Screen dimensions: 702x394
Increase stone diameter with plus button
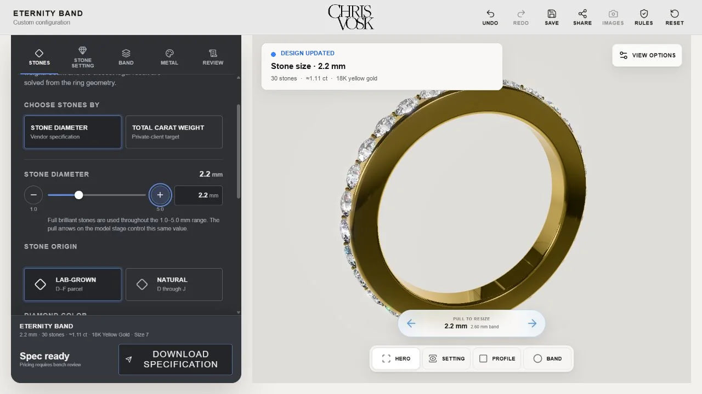[x=160, y=195]
